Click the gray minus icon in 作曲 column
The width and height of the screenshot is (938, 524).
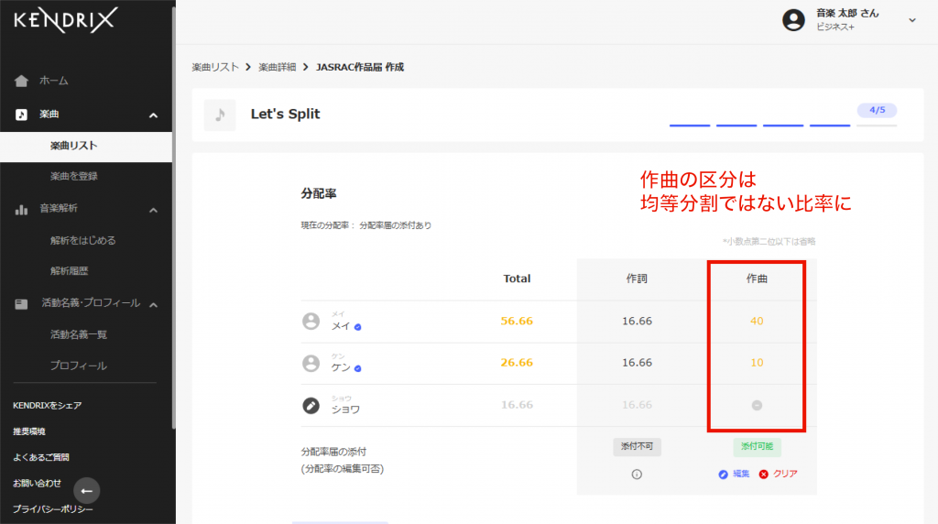[x=757, y=405]
